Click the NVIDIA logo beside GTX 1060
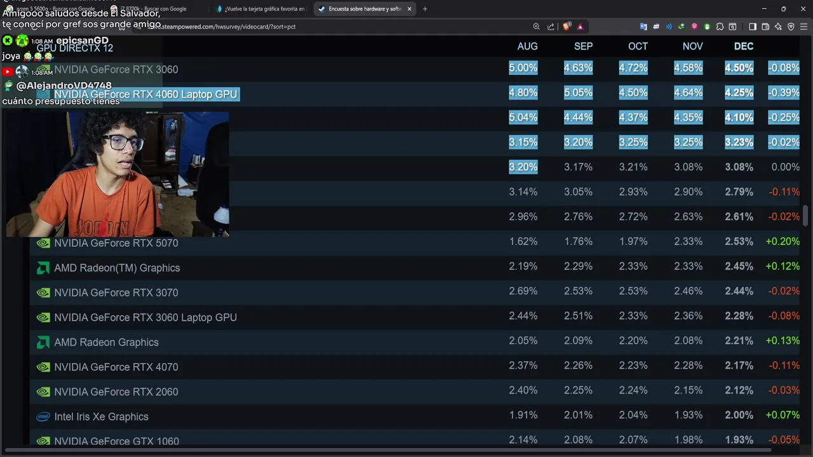Screen dimensions: 813x457 [43, 441]
